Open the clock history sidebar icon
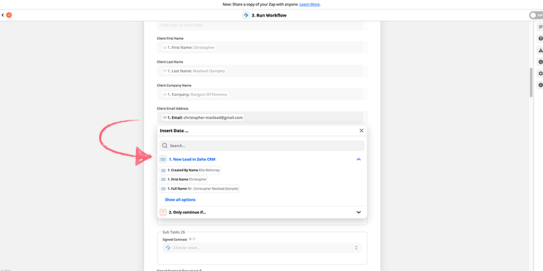Screen dimensions: 543x271 coord(540,62)
